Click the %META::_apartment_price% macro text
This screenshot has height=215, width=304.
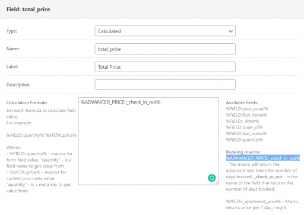254,201
